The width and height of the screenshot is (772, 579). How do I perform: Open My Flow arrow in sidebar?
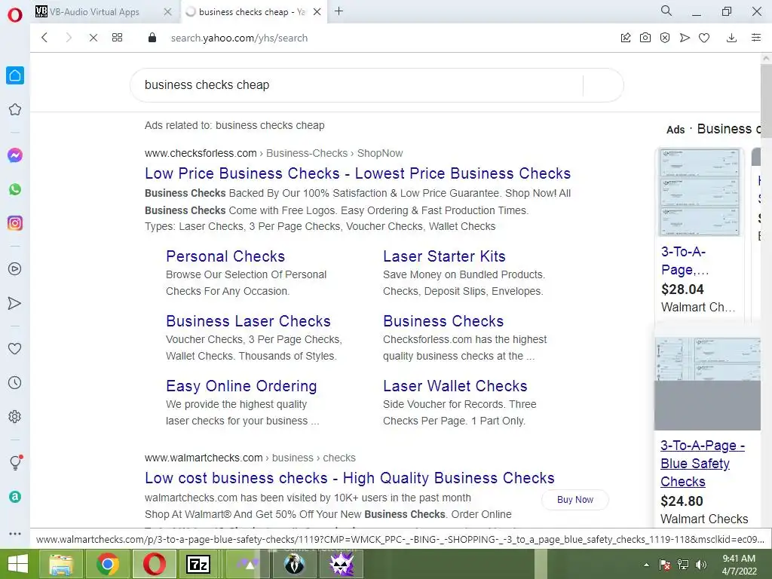point(15,303)
